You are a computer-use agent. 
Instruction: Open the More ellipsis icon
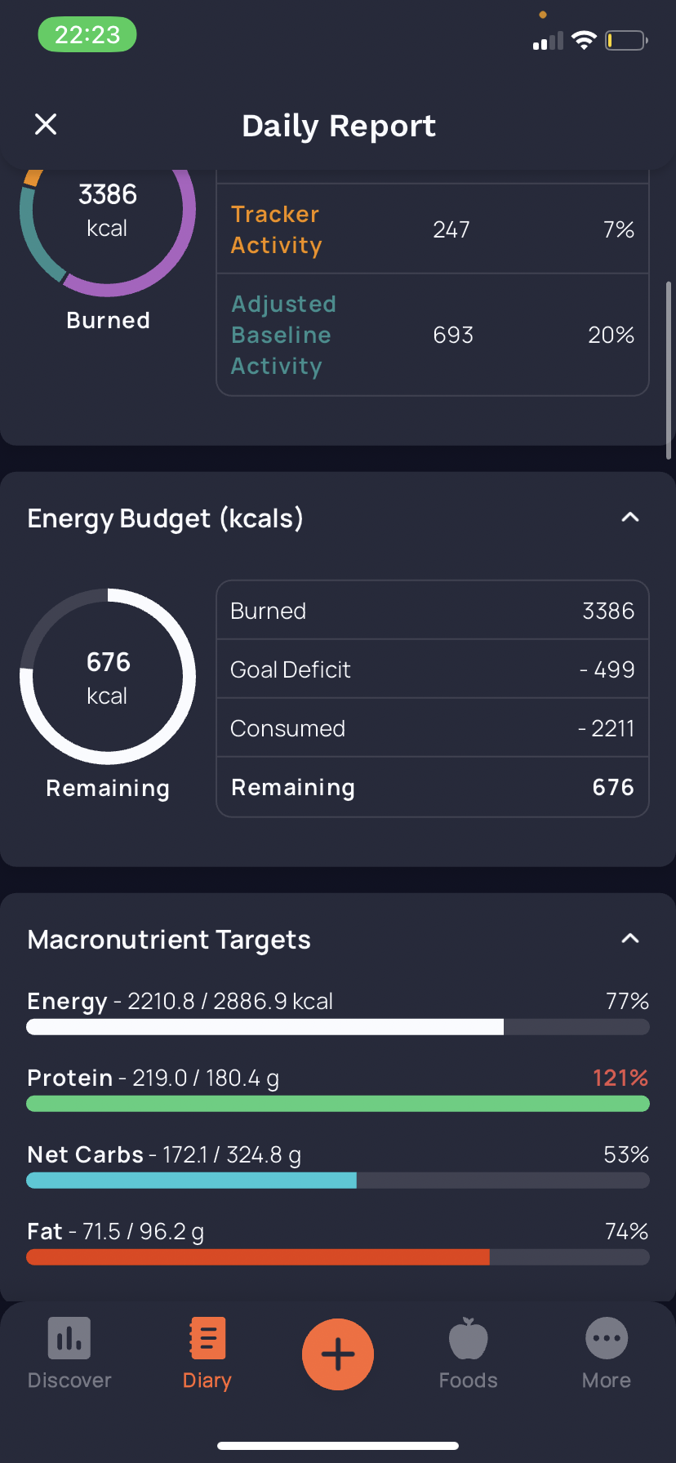tap(607, 1338)
